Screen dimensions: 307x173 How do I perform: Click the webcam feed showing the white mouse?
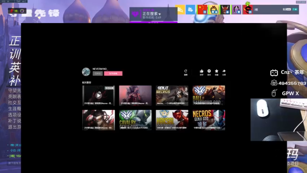(279, 120)
